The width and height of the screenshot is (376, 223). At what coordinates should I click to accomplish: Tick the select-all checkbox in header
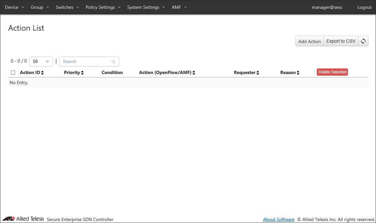pyautogui.click(x=13, y=72)
